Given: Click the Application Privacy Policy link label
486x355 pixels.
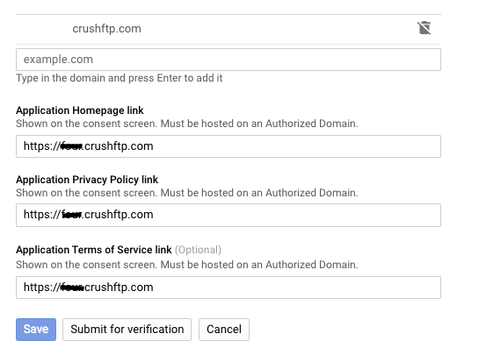Looking at the screenshot, I should 87,180.
